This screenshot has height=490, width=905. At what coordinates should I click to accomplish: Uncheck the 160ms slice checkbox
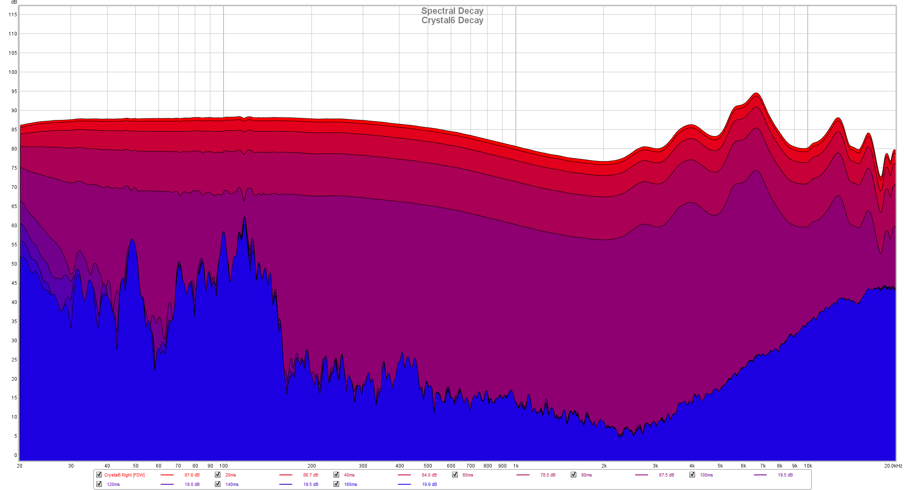[x=336, y=484]
